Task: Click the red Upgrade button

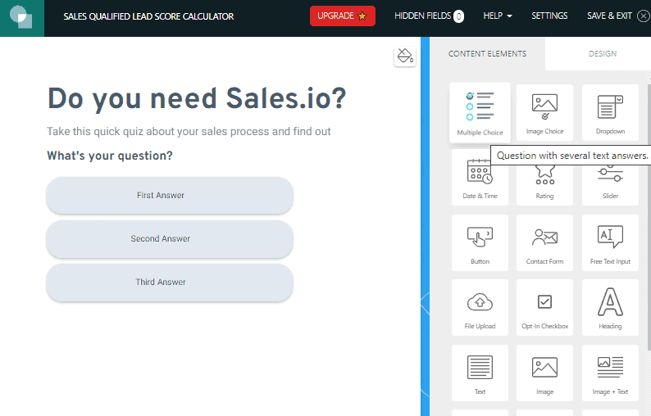Action: pyautogui.click(x=343, y=16)
